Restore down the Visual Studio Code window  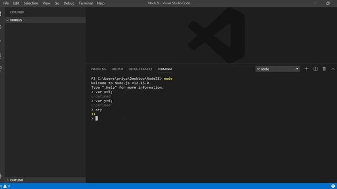tap(328, 3)
